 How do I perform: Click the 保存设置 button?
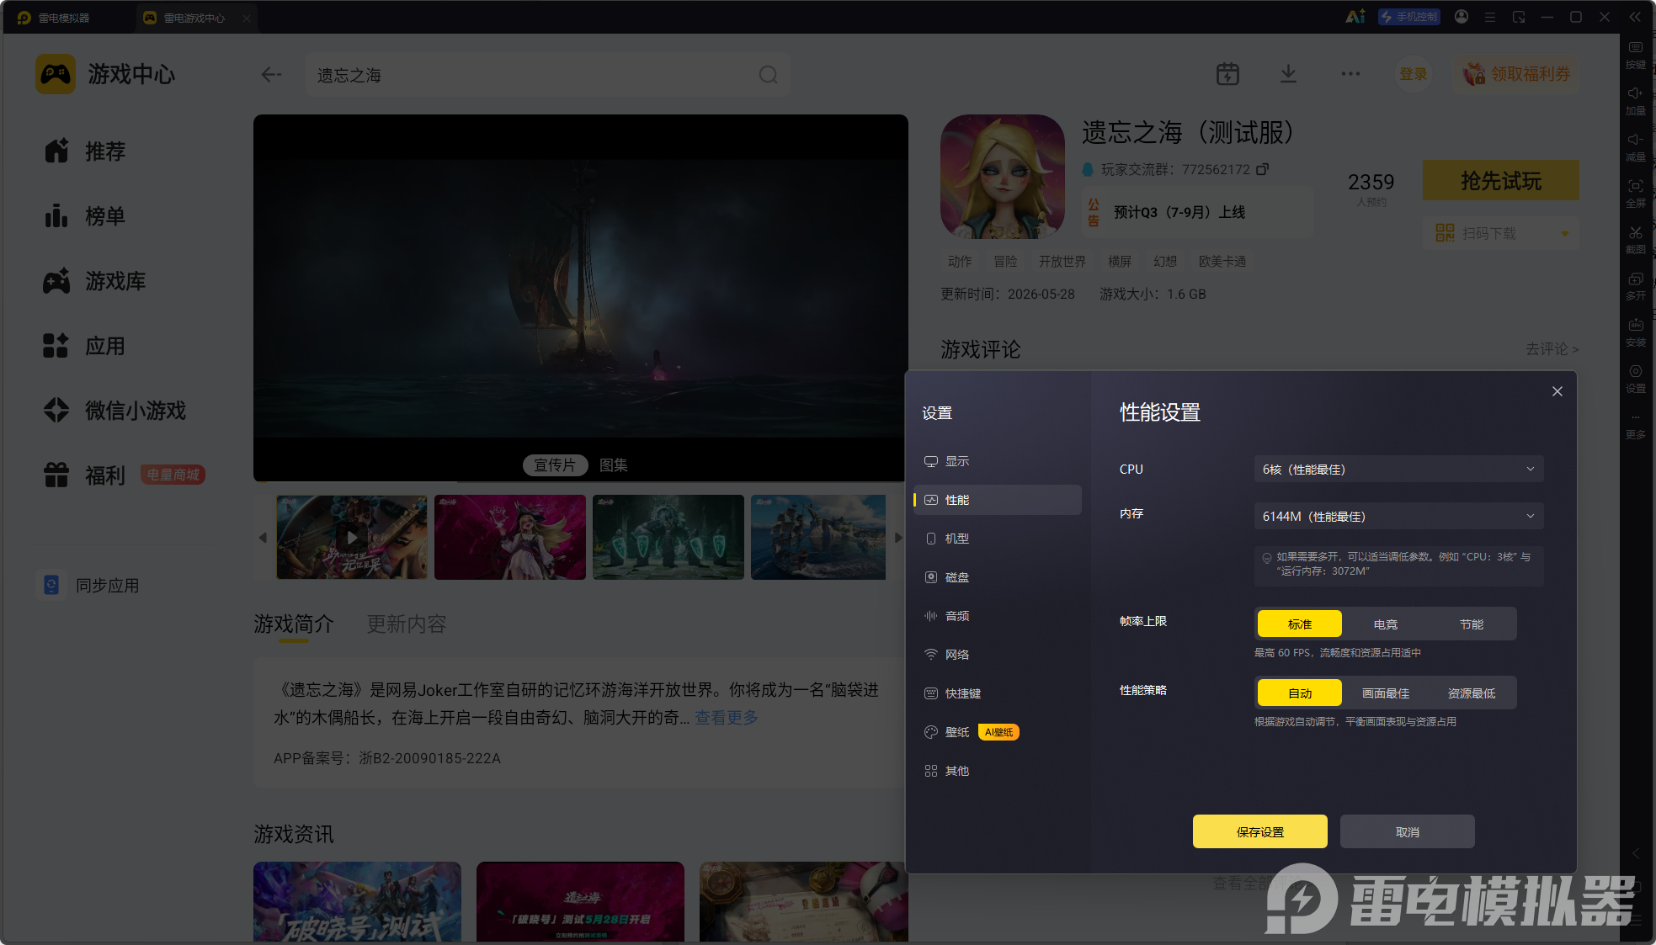[x=1260, y=831]
